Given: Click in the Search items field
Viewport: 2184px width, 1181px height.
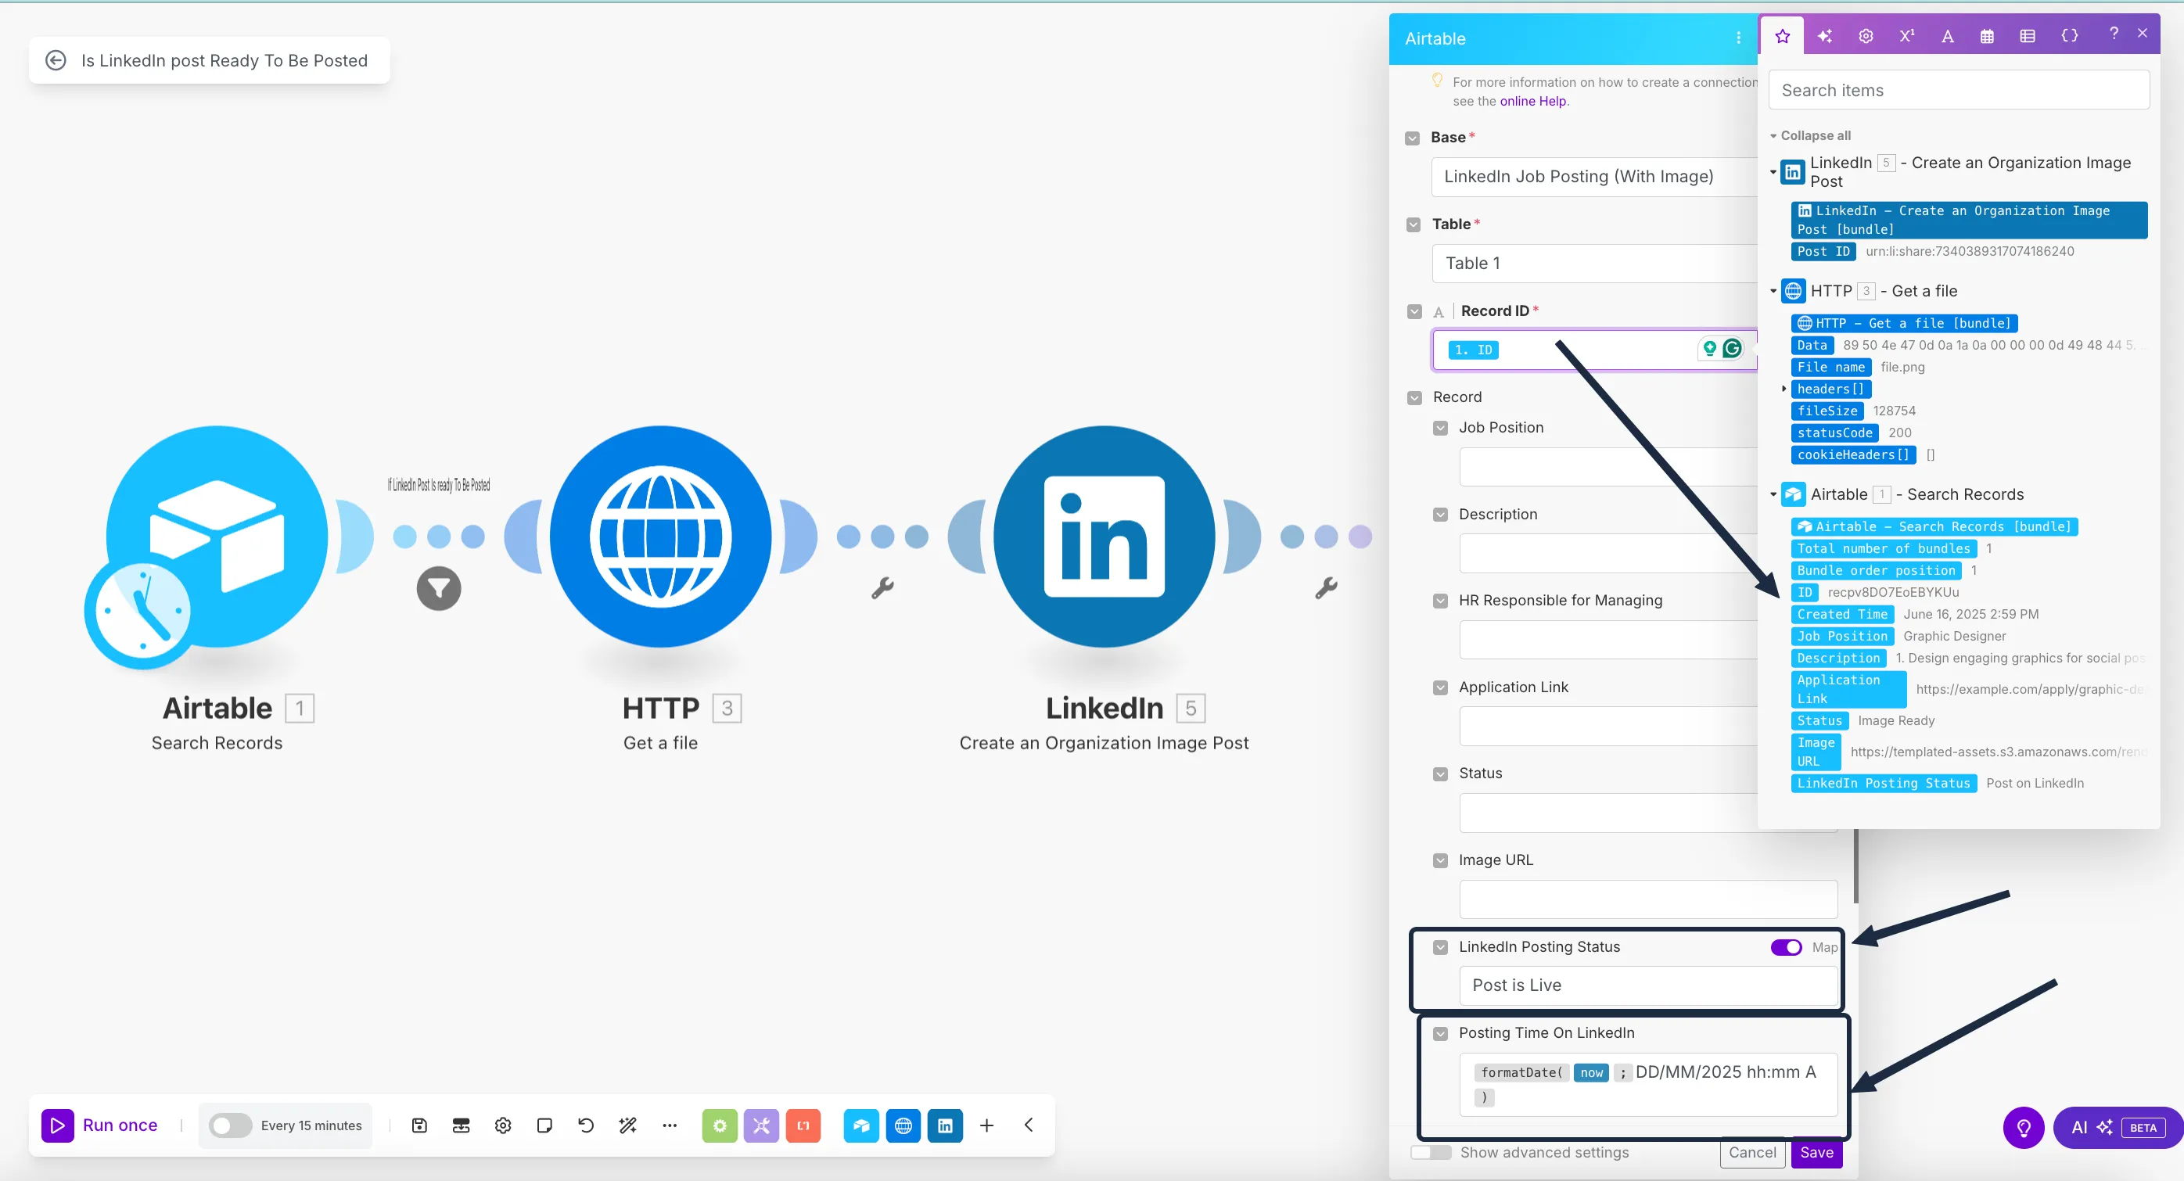Looking at the screenshot, I should 1959,90.
